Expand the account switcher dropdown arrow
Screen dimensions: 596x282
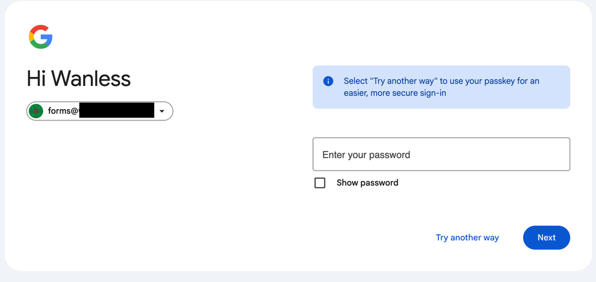pos(161,111)
